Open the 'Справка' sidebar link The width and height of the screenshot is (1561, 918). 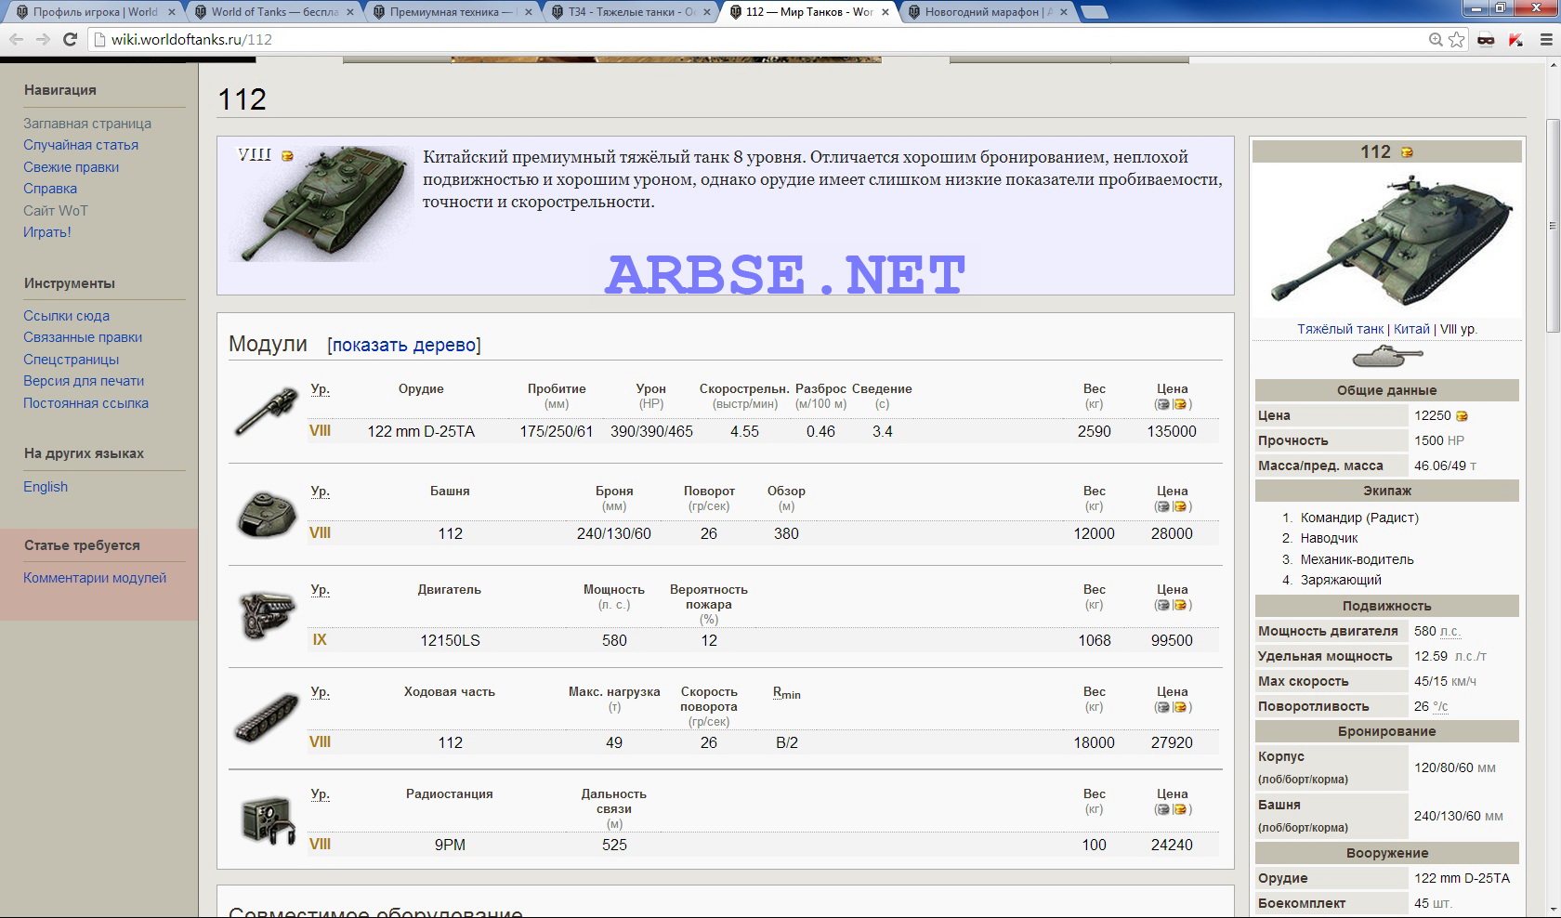50,189
